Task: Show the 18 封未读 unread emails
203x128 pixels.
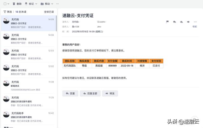Action: coord(21,12)
